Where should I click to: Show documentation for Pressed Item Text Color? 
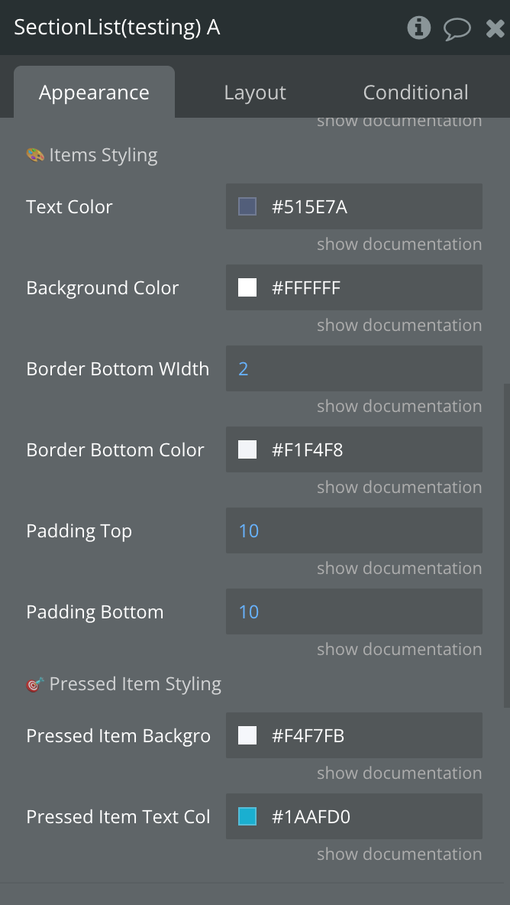coord(399,855)
